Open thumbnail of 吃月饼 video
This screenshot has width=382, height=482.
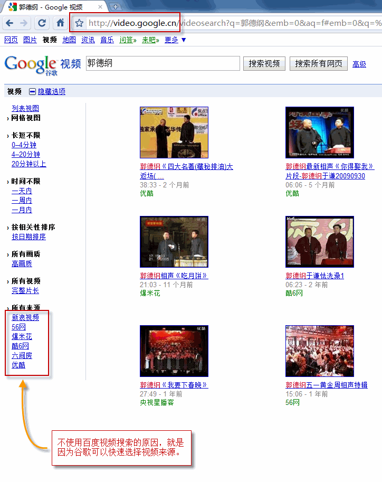(174, 242)
